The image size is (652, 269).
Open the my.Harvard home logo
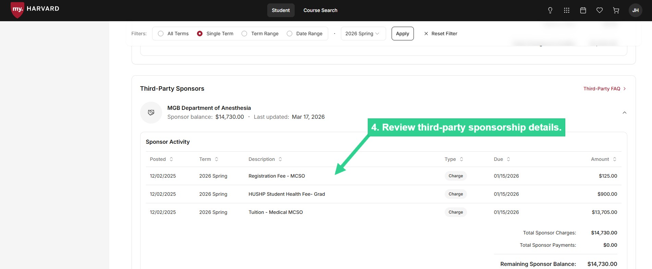(x=35, y=9)
